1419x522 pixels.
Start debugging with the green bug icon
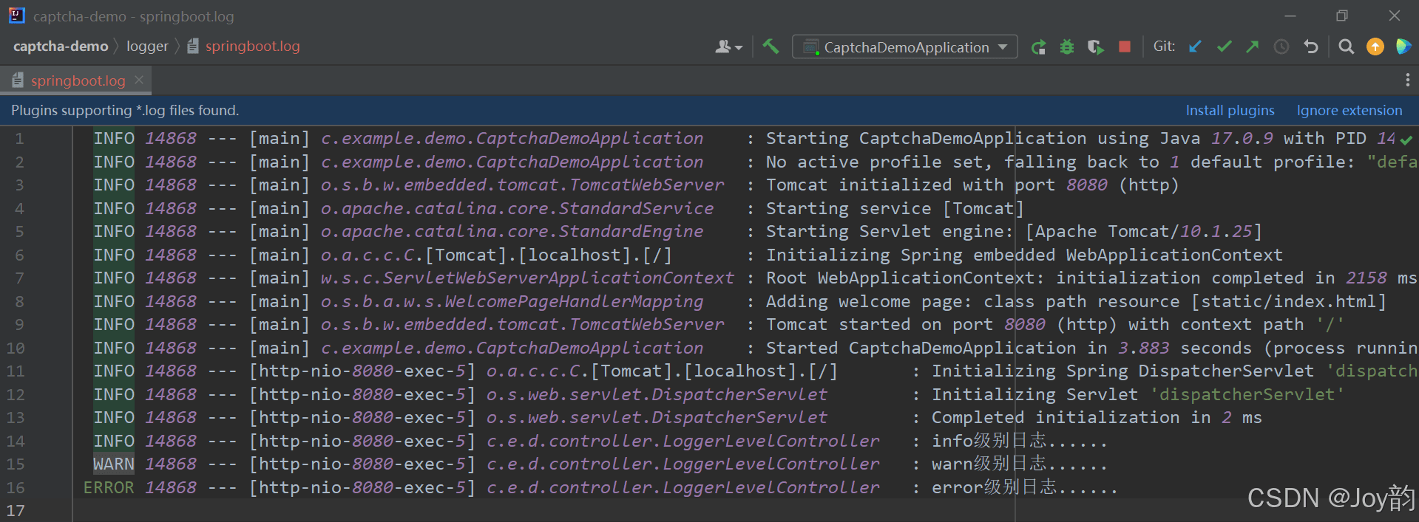tap(1067, 47)
